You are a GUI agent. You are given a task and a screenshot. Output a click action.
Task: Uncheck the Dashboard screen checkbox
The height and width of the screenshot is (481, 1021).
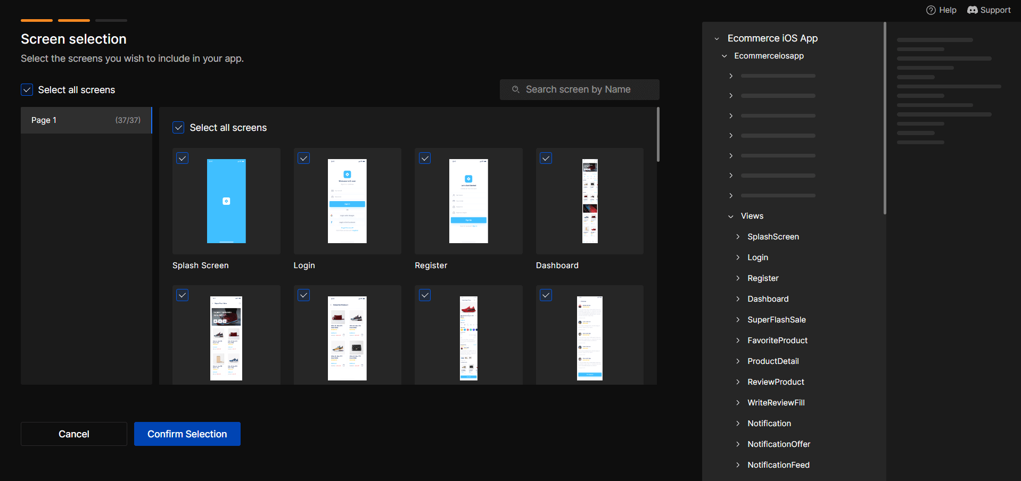(x=546, y=158)
